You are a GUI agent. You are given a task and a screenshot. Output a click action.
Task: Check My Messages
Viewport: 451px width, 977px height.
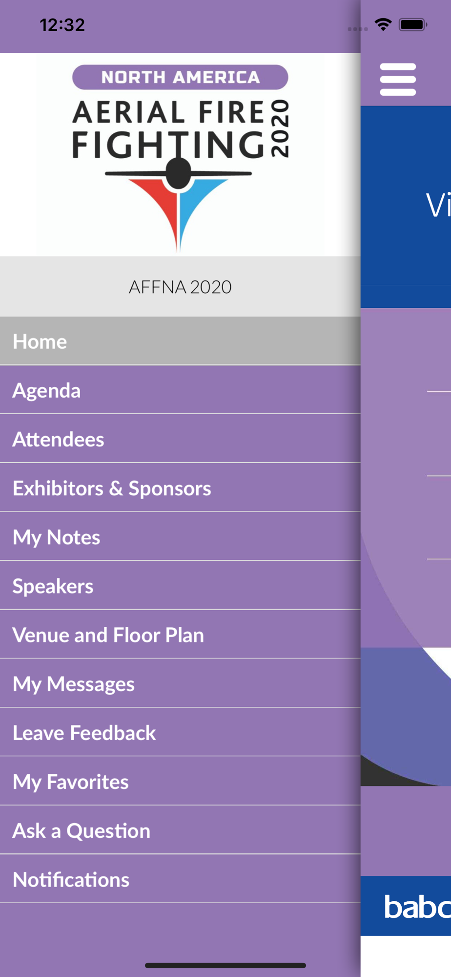(180, 683)
